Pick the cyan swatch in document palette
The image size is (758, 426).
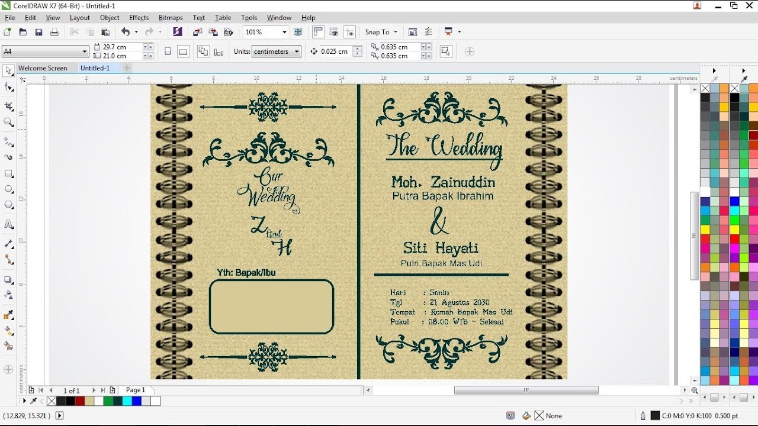pyautogui.click(x=127, y=401)
